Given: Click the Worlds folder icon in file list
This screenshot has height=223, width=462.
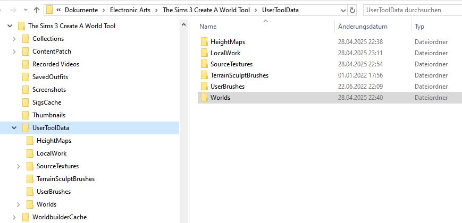Looking at the screenshot, I should pyautogui.click(x=204, y=98).
